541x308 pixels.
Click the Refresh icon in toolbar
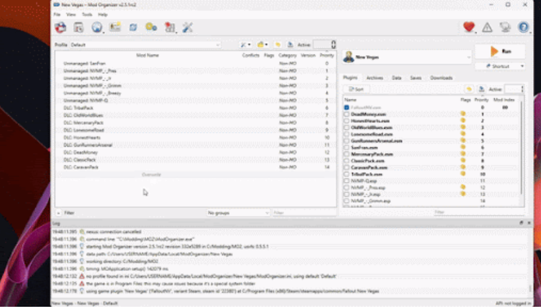pyautogui.click(x=133, y=27)
